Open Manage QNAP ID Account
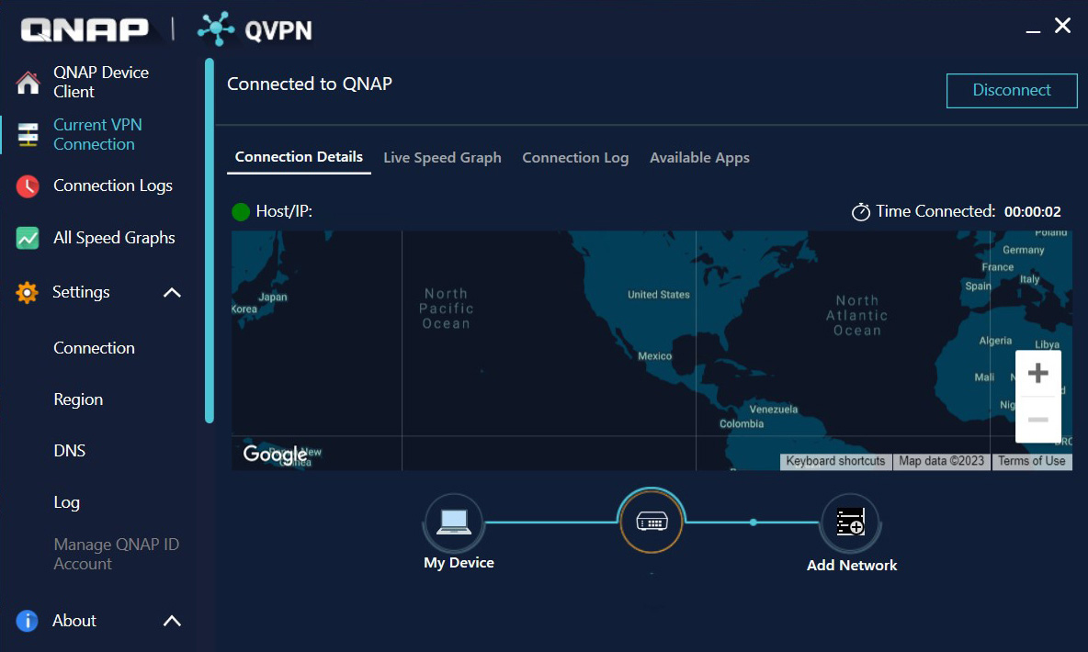This screenshot has width=1088, height=652. tap(117, 555)
